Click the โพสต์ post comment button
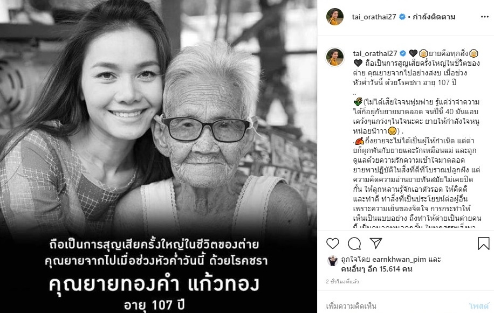This screenshot has width=494, height=313. tap(479, 306)
